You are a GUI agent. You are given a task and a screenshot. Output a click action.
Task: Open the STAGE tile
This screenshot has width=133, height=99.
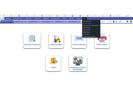coord(53,63)
